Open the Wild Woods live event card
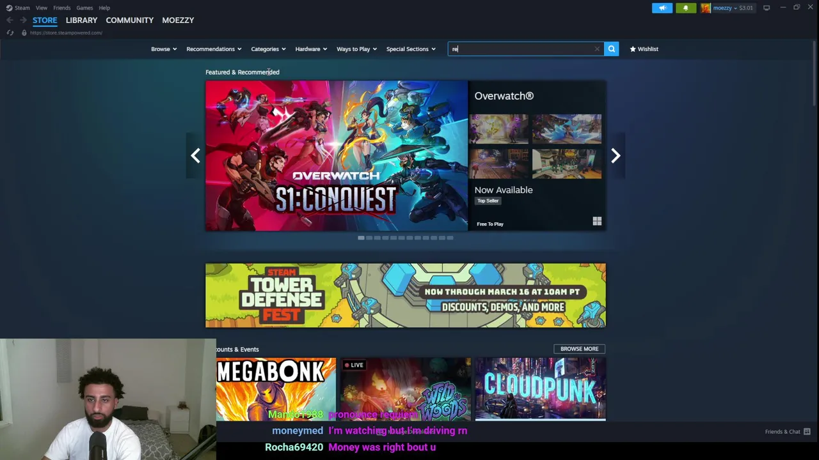This screenshot has width=819, height=460. coord(406,388)
